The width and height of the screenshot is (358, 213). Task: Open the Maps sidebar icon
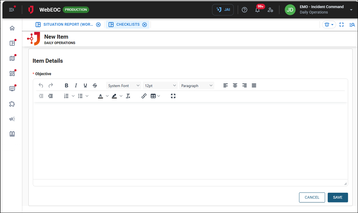pyautogui.click(x=12, y=58)
